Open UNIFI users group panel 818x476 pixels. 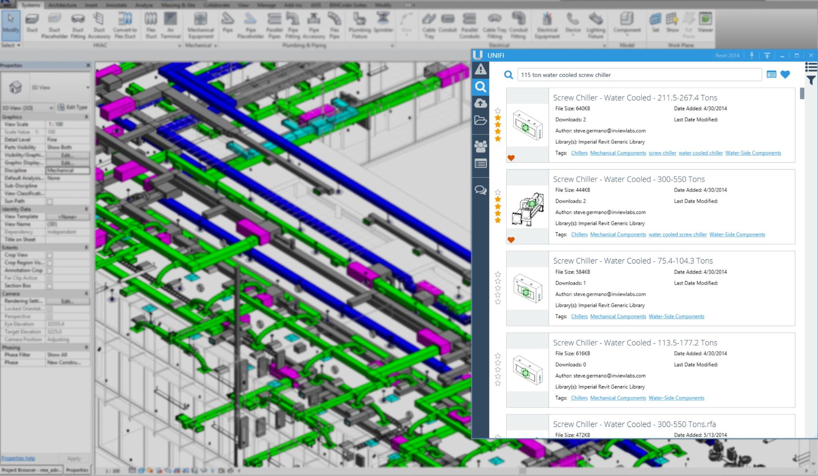480,146
